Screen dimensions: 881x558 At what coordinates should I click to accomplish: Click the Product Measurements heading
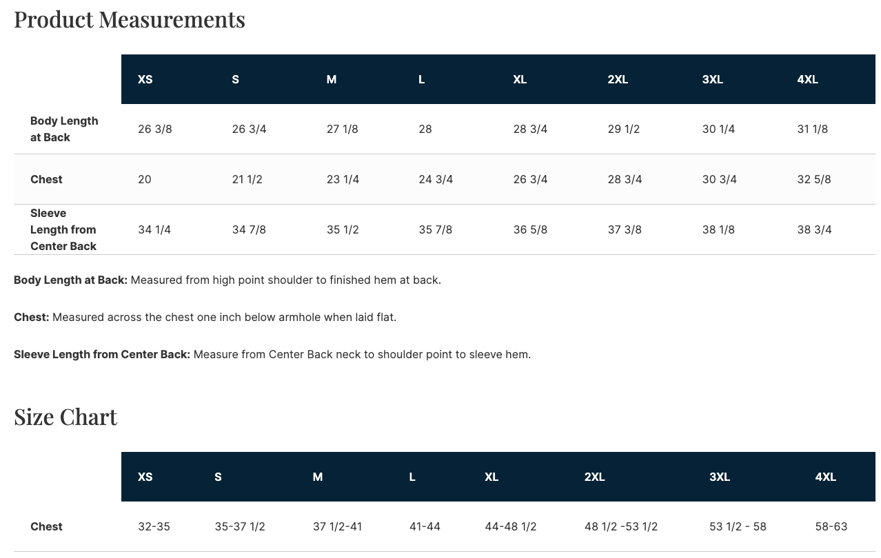[x=130, y=19]
